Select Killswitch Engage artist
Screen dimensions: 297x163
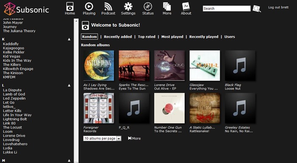click(18, 69)
